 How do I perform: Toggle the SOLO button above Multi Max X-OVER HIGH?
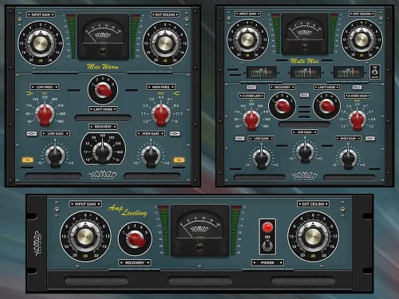coord(357,87)
